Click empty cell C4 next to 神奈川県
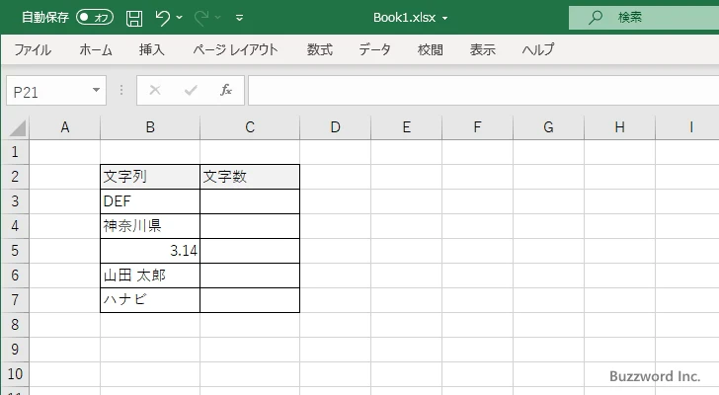 (x=250, y=226)
